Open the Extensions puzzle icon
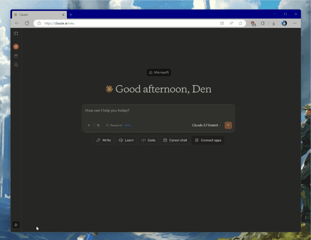The width and height of the screenshot is (311, 240). click(263, 23)
